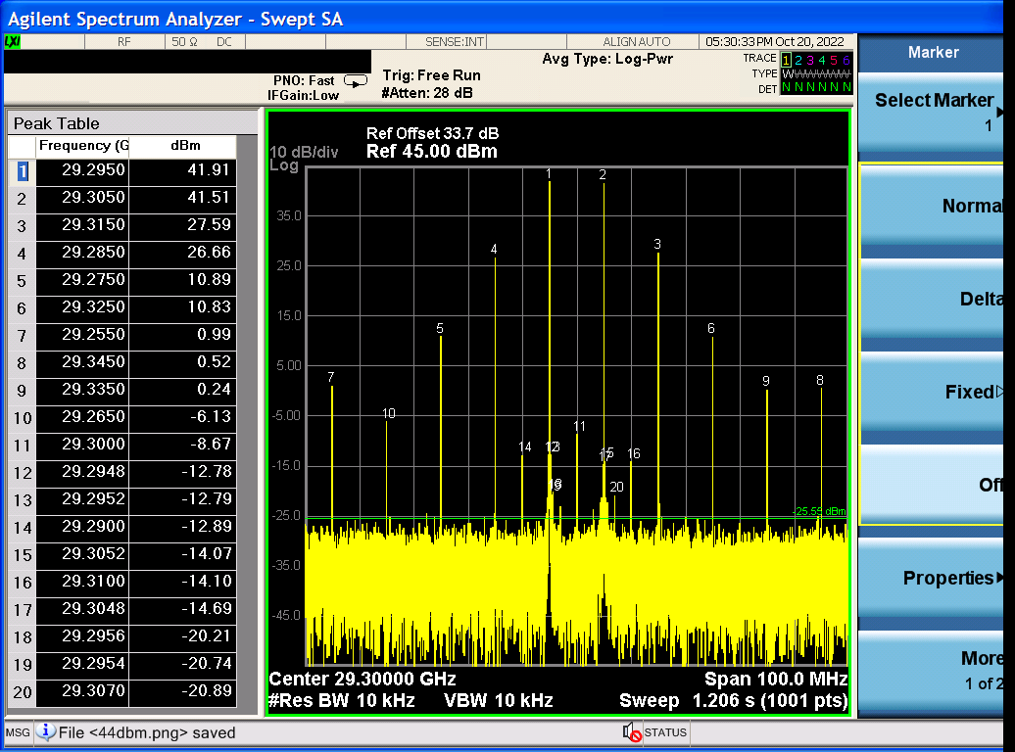1015x752 pixels.
Task: Click the #Res BW 10 kHz annotation
Action: [x=342, y=701]
